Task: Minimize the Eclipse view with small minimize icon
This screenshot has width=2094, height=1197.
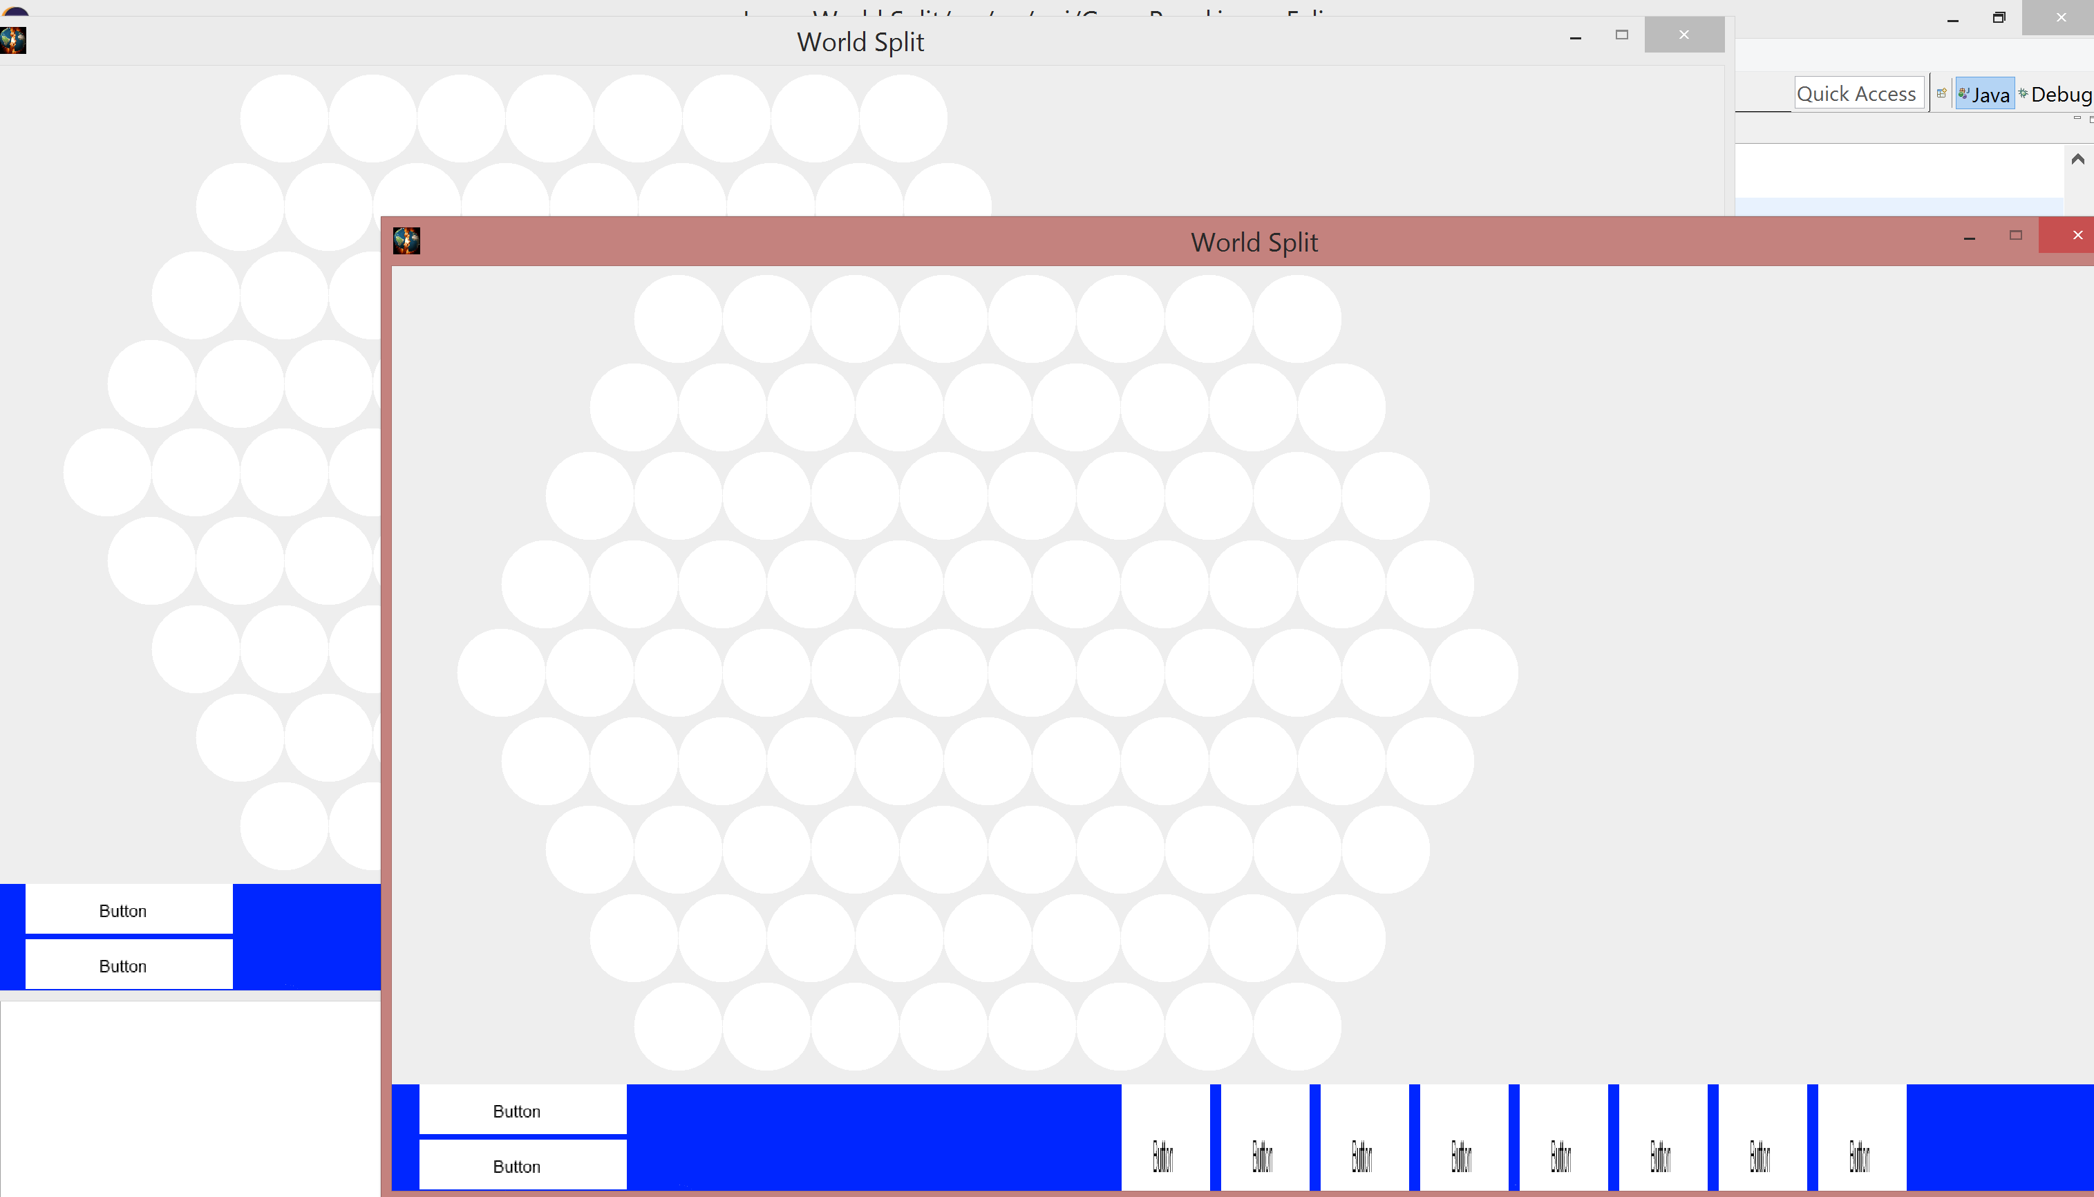Action: click(x=2077, y=118)
